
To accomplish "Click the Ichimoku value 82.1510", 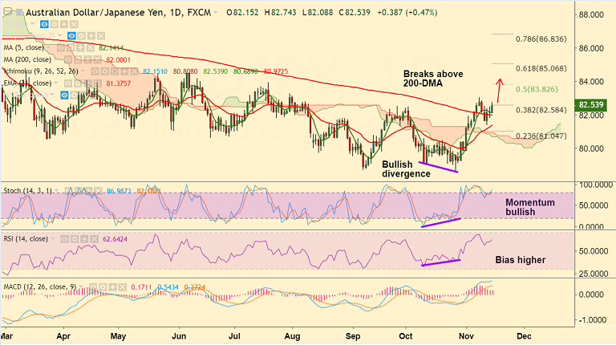I will 155,71.
